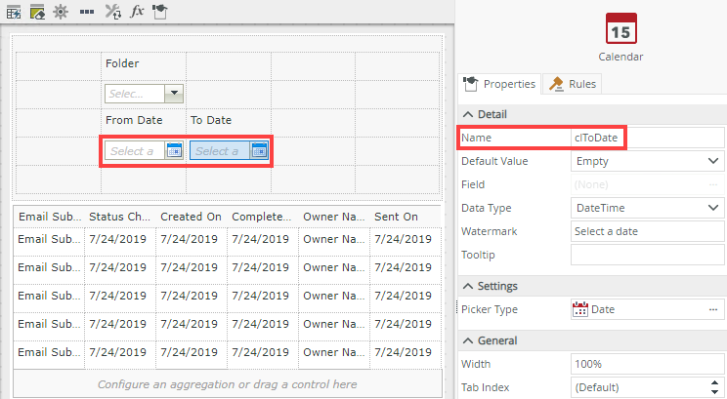Screen dimensions: 727x399
Task: Click the three-squares ellipsis toolbar icon
Action: pos(87,12)
